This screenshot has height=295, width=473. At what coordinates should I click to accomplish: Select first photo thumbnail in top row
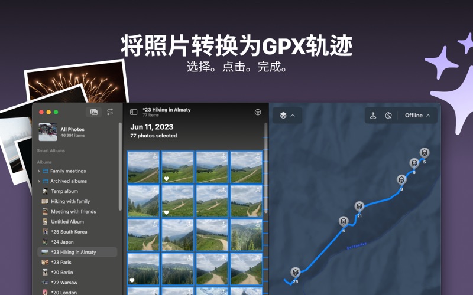tap(143, 168)
